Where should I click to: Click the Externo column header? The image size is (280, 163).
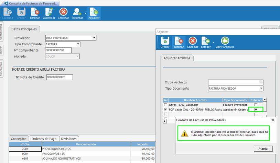(256, 100)
